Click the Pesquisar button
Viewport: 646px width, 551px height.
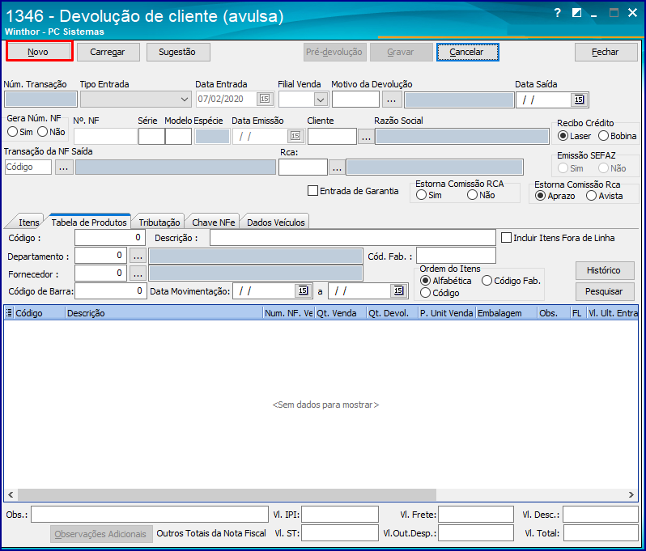pos(605,291)
